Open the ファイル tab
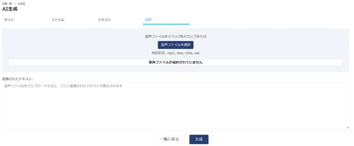Screen dimensions: 354x146 point(58,20)
